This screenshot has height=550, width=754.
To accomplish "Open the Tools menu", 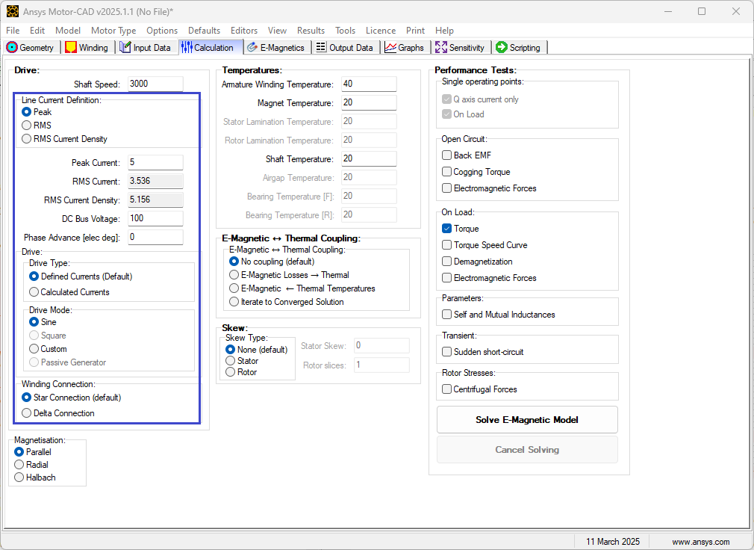I will point(345,31).
